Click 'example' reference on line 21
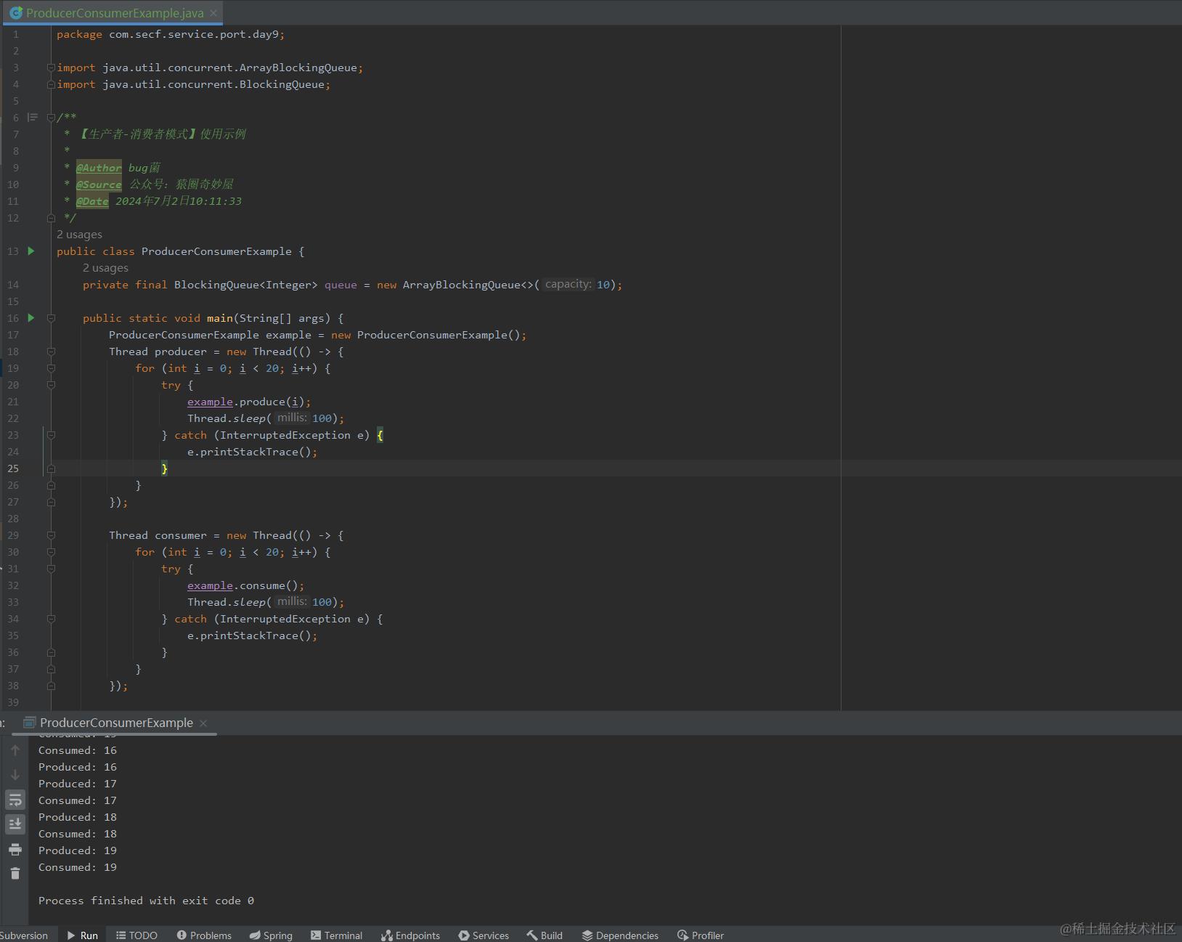This screenshot has width=1182, height=942. click(x=210, y=402)
